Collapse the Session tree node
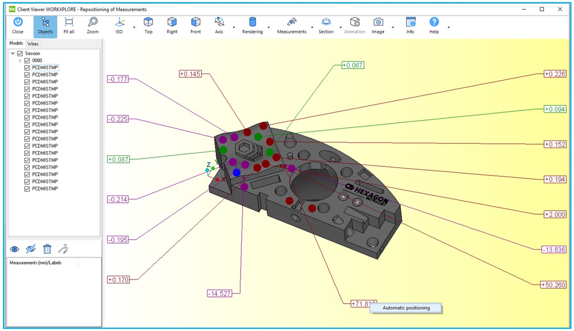Screen dimensions: 574x331 (x=12, y=53)
